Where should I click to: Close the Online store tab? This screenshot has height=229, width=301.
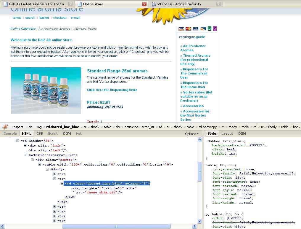click(x=144, y=4)
